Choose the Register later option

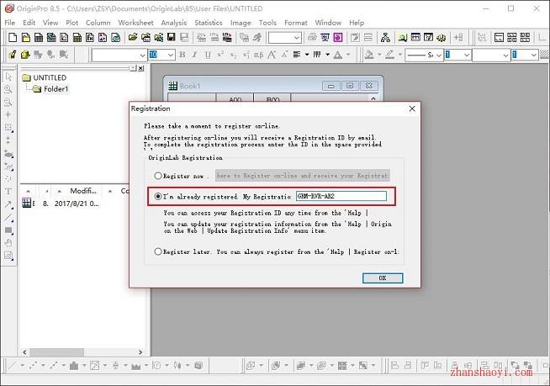(x=158, y=251)
